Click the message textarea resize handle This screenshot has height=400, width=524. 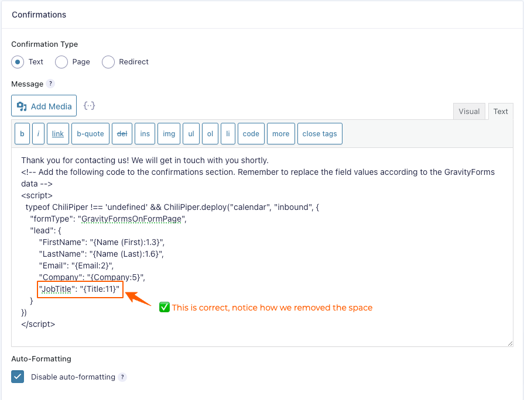[x=510, y=343]
